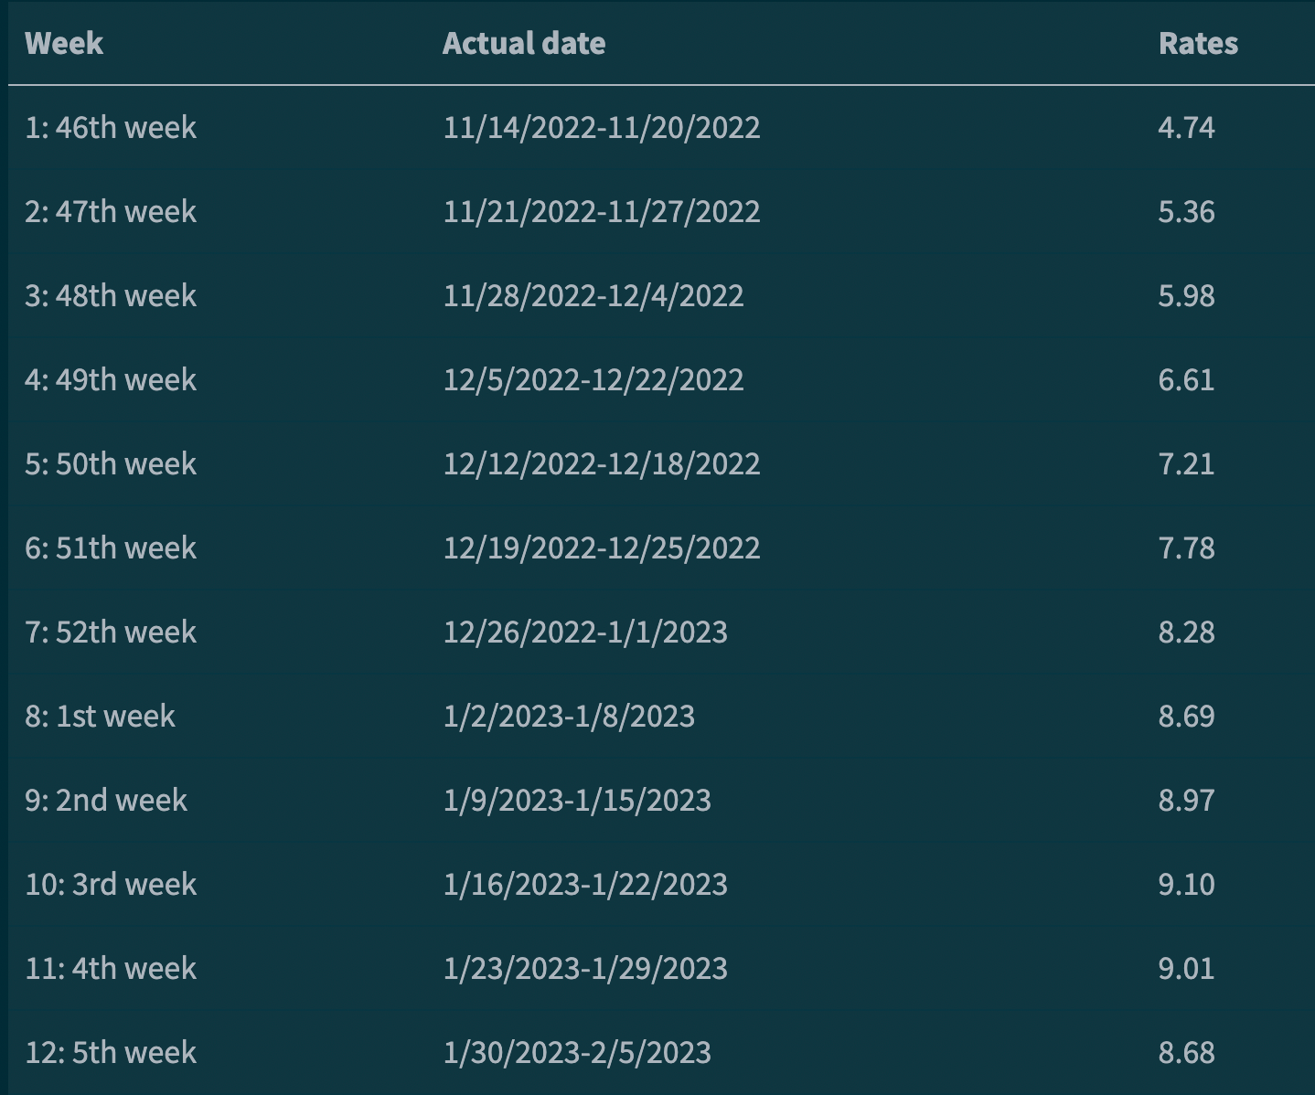Select the rate value 7.21
This screenshot has width=1315, height=1095.
(x=1186, y=463)
